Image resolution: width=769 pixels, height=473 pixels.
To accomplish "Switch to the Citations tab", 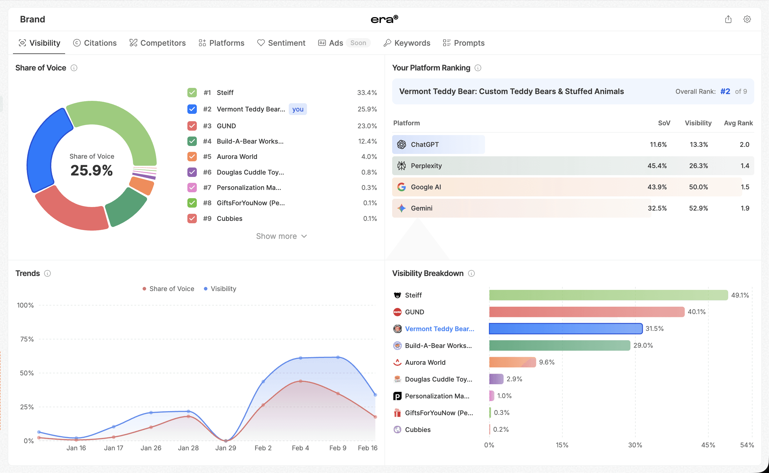I will tap(95, 43).
